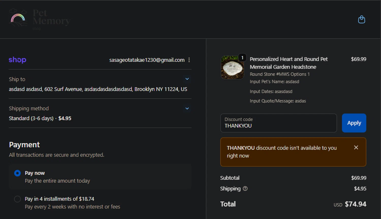Click 'Pay every 2 weeks' installment description

coord(72,207)
